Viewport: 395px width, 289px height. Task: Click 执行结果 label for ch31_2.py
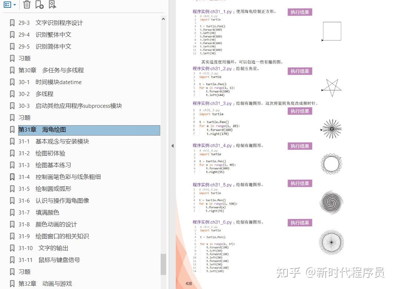click(300, 71)
